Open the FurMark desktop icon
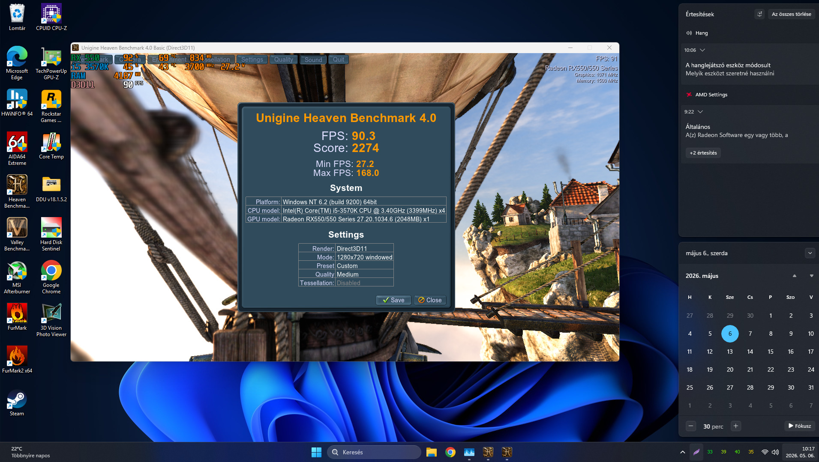 pos(17,317)
